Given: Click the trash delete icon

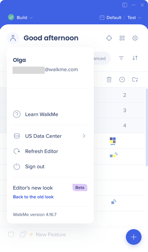Looking at the screenshot, I should [109, 80].
